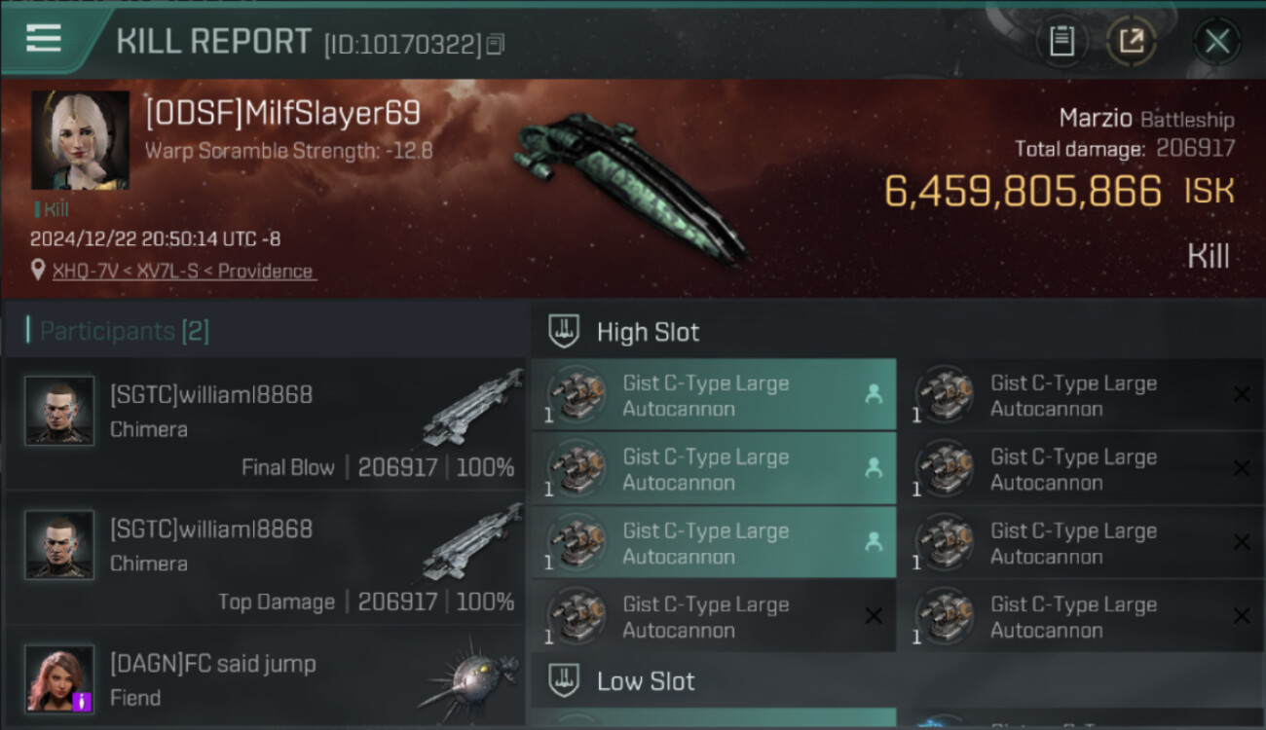Open the clipboard notes icon in header
1266x730 pixels.
click(1061, 41)
